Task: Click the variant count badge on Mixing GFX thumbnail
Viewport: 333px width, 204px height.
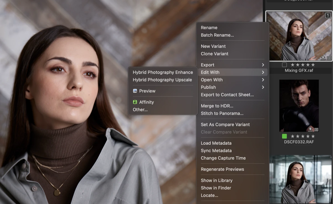Action: 327,16
